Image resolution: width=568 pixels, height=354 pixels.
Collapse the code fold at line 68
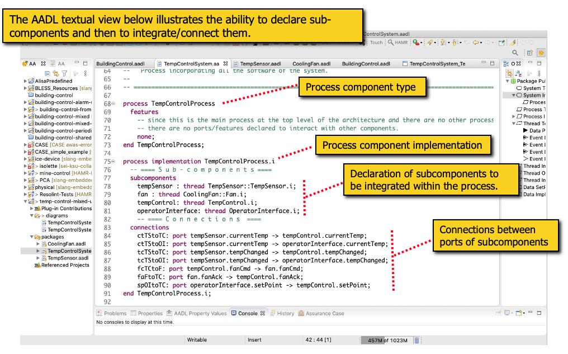[x=114, y=104]
